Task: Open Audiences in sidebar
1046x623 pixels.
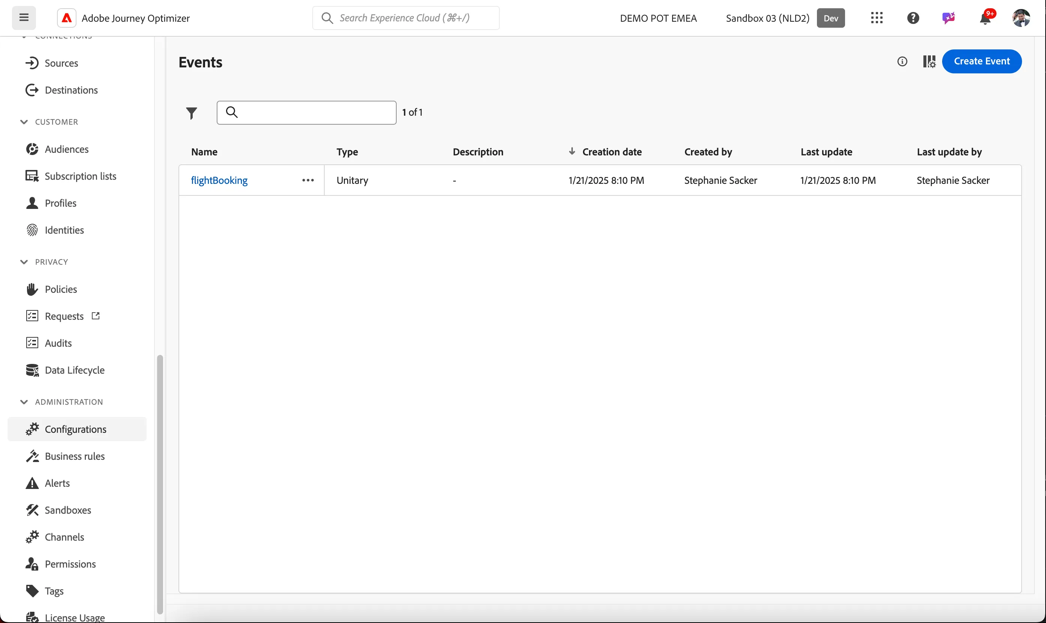Action: pyautogui.click(x=57, y=149)
